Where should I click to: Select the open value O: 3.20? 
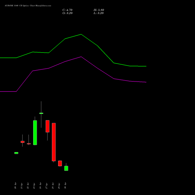(x=67, y=13)
